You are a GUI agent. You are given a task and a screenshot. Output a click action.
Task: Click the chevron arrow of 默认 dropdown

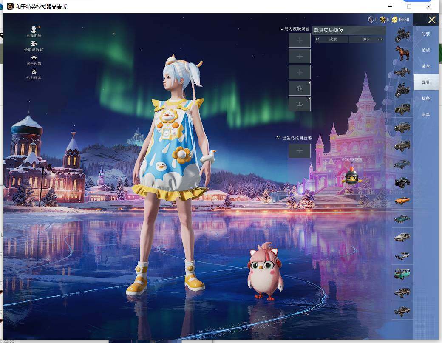[380, 40]
